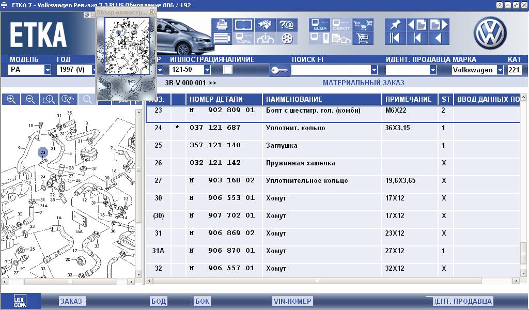Open the ГОД dropdown showing 1997 (V)
The image size is (529, 310).
(95, 70)
